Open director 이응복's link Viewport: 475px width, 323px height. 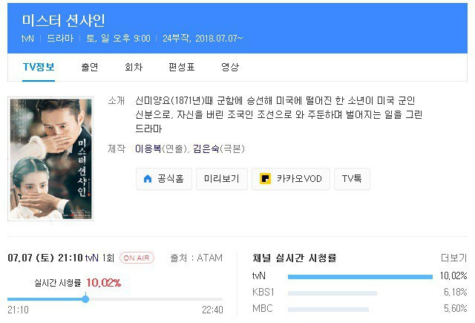click(x=149, y=149)
